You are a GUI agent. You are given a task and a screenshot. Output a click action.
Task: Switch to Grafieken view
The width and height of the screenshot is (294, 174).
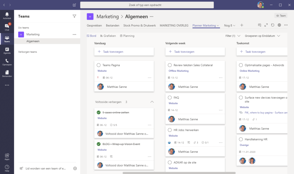point(108,36)
